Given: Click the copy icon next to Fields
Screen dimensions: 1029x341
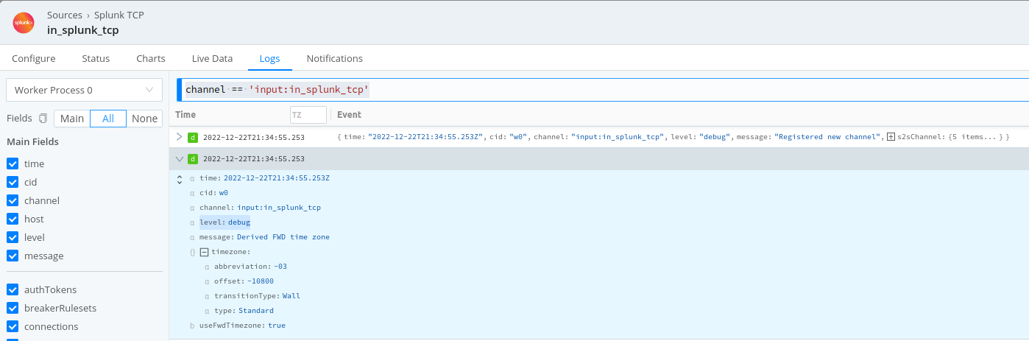Looking at the screenshot, I should point(43,119).
